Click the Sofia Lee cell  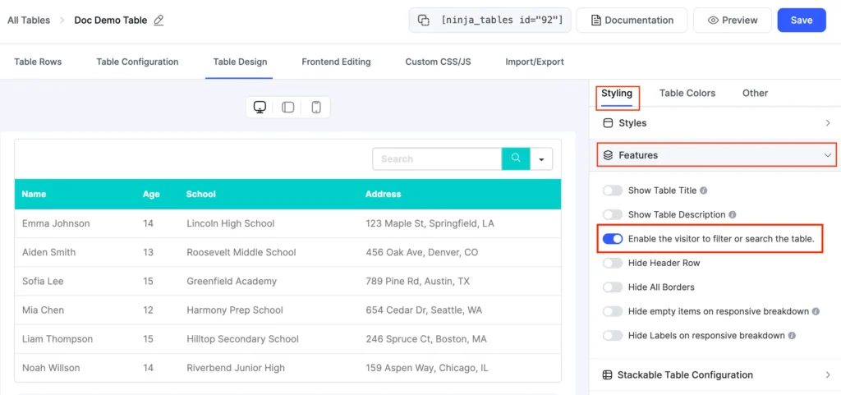click(x=43, y=281)
